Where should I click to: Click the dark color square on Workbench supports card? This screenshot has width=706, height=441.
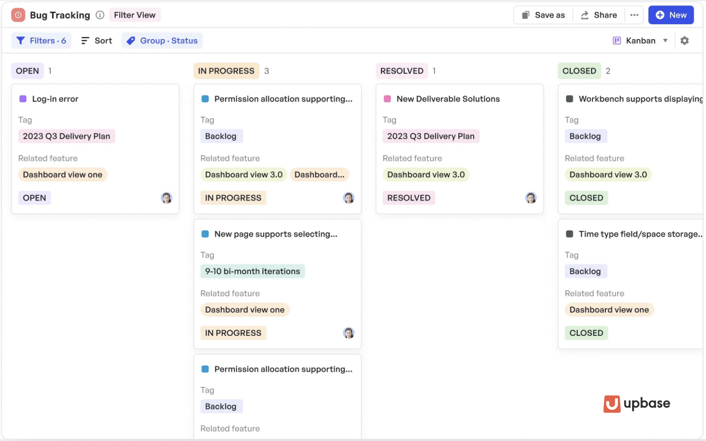click(x=569, y=99)
